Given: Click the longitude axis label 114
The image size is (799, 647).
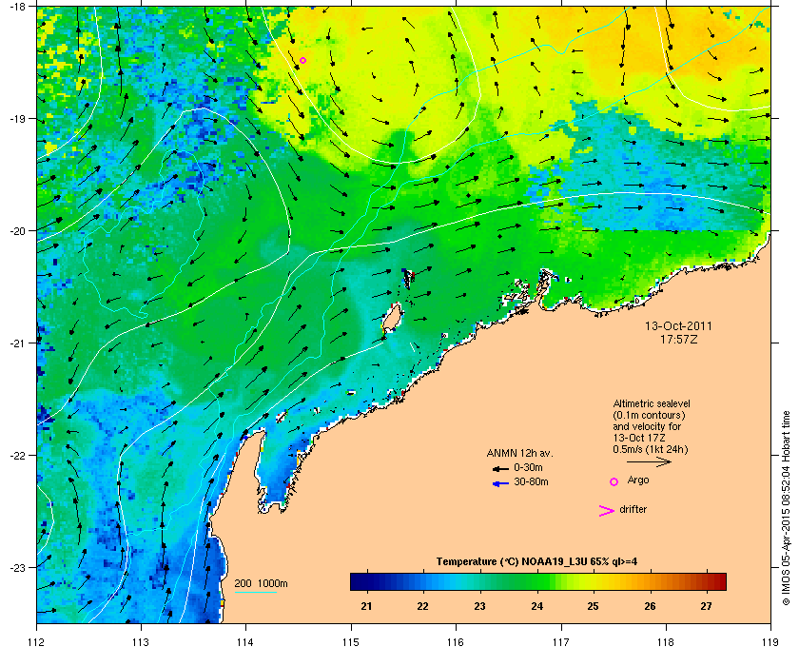Looking at the screenshot, I should coord(245,642).
